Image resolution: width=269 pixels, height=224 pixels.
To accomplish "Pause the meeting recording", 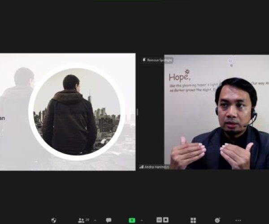I will click(159, 220).
